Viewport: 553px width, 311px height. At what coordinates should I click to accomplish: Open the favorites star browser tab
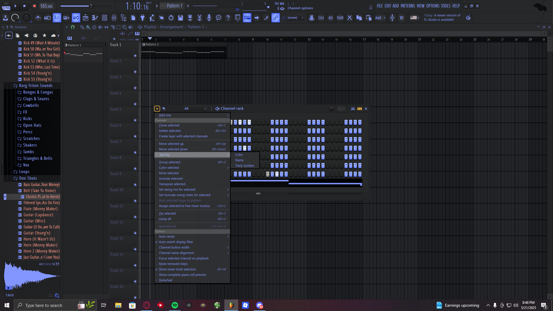(44, 35)
